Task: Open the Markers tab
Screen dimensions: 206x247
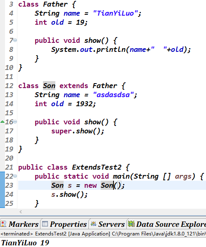Action: 19,224
